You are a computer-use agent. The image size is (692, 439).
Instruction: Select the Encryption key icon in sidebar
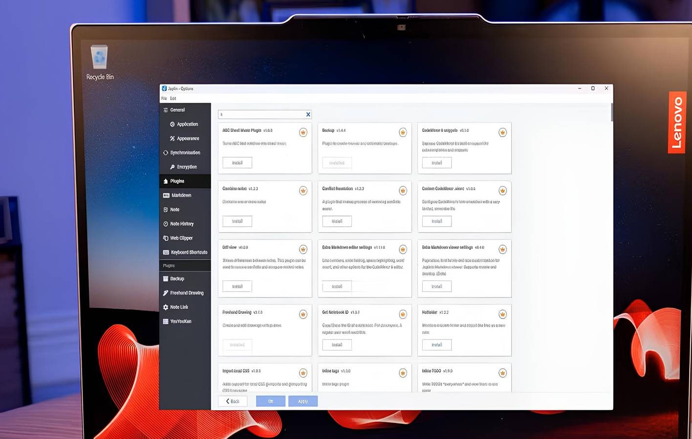[x=173, y=167]
